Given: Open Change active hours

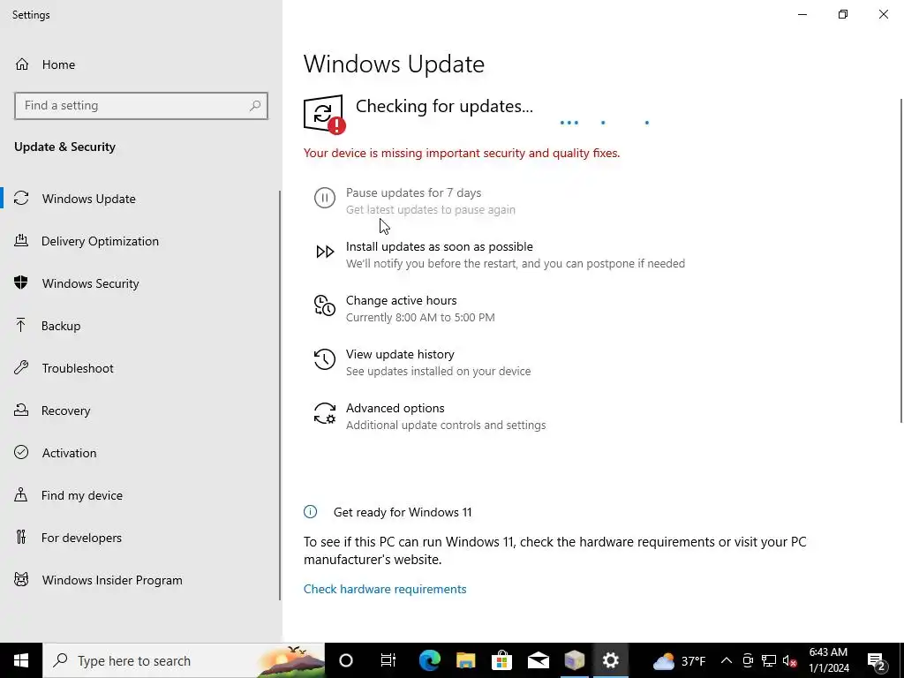Looking at the screenshot, I should tap(402, 300).
